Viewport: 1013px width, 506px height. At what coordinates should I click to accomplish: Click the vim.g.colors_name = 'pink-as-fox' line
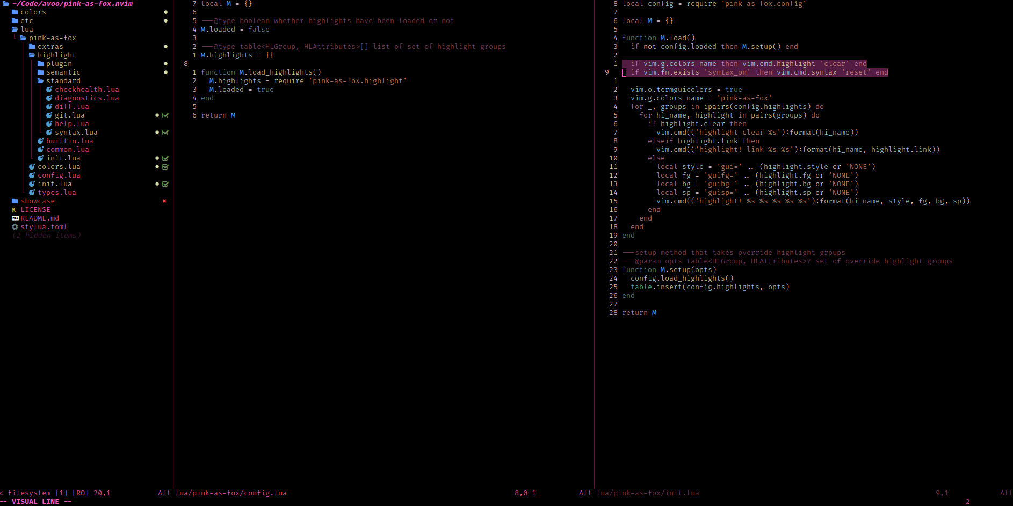[701, 98]
